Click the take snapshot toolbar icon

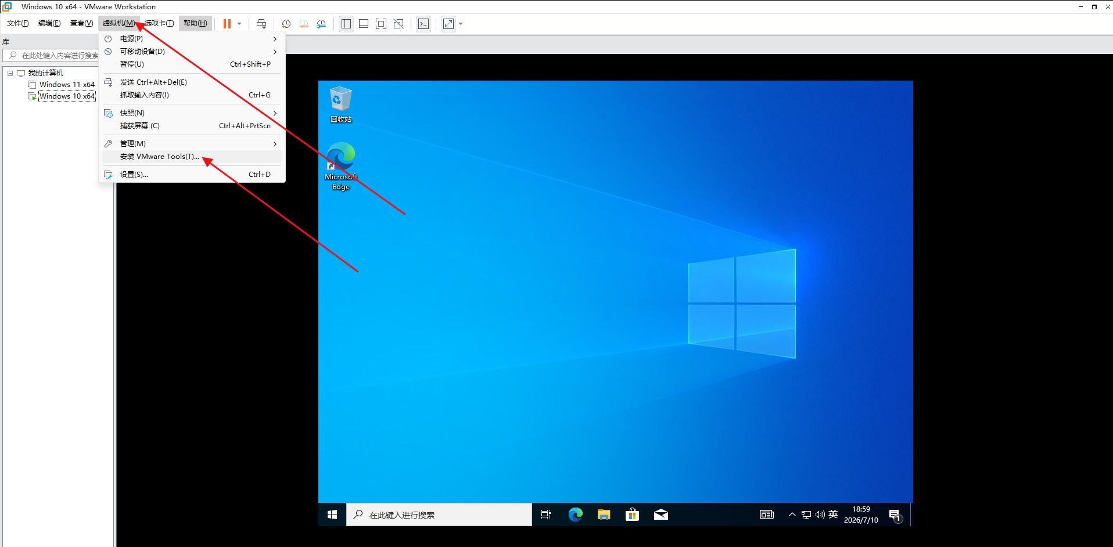coord(286,24)
